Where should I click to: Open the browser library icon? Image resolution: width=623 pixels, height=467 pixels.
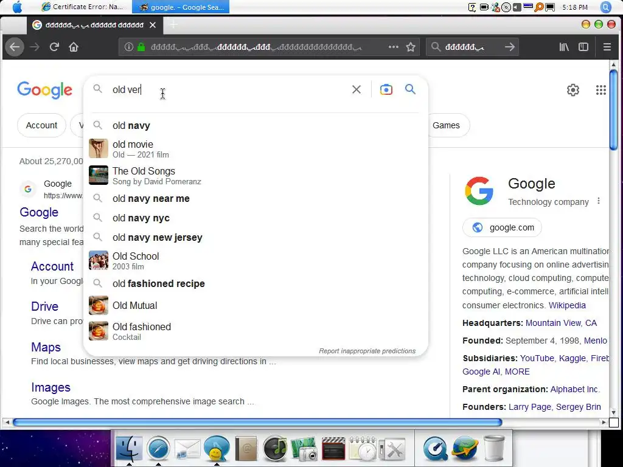pos(564,47)
